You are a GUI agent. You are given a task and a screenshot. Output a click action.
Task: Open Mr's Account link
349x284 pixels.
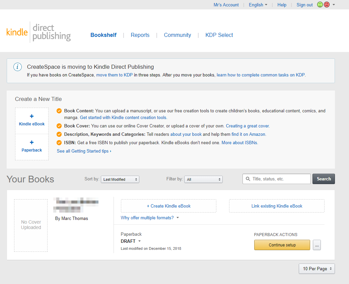(x=226, y=5)
